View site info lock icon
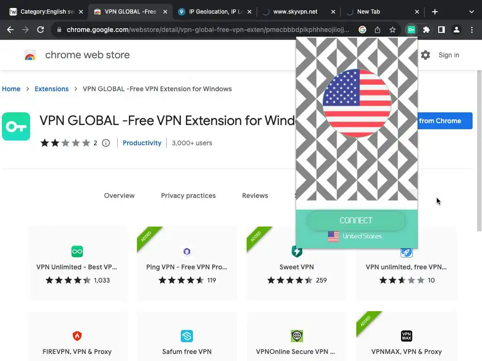 [x=59, y=30]
